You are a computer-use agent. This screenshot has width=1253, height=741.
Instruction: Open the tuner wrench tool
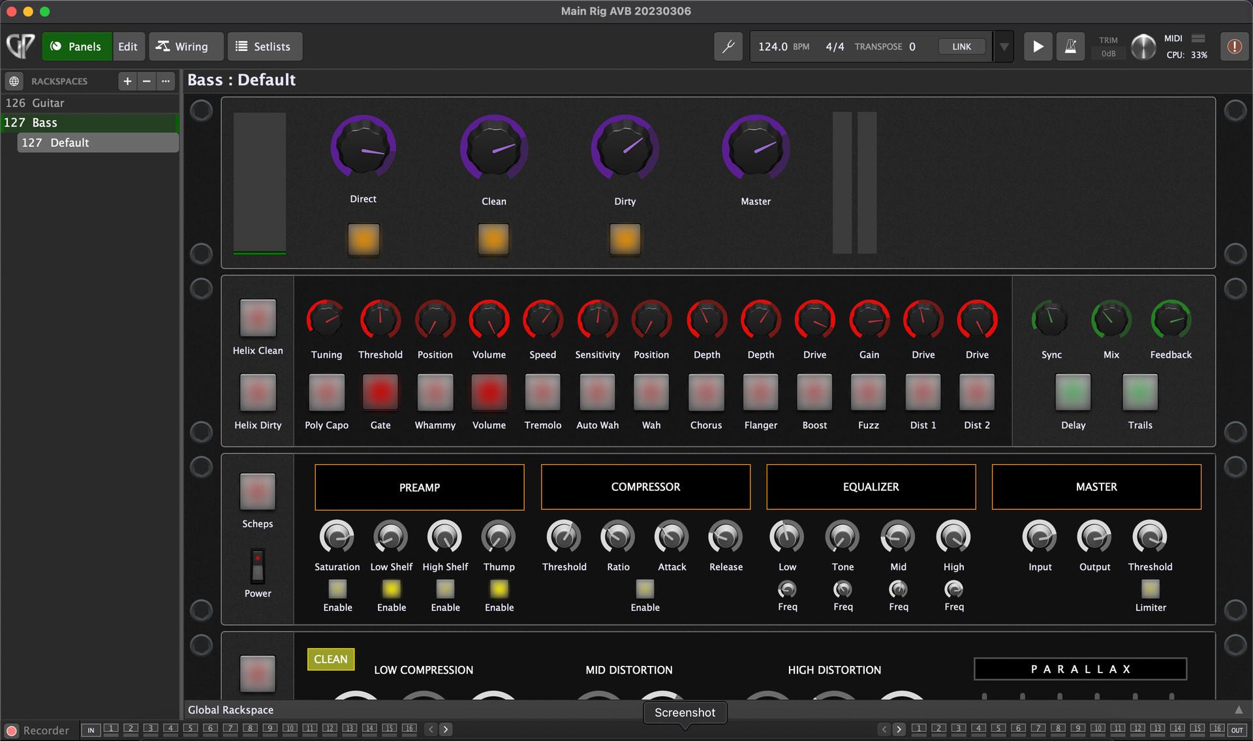[x=728, y=46]
